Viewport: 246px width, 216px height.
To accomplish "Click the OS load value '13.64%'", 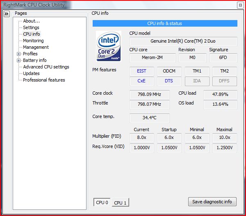I will coord(220,105).
